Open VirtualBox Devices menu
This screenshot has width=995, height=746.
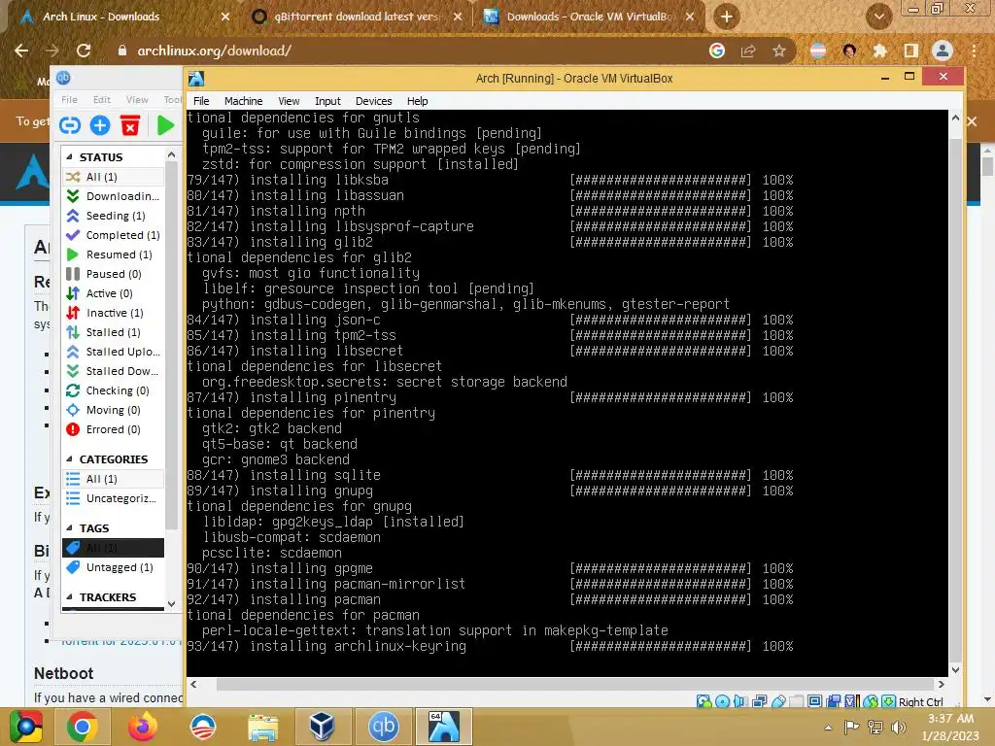(374, 101)
